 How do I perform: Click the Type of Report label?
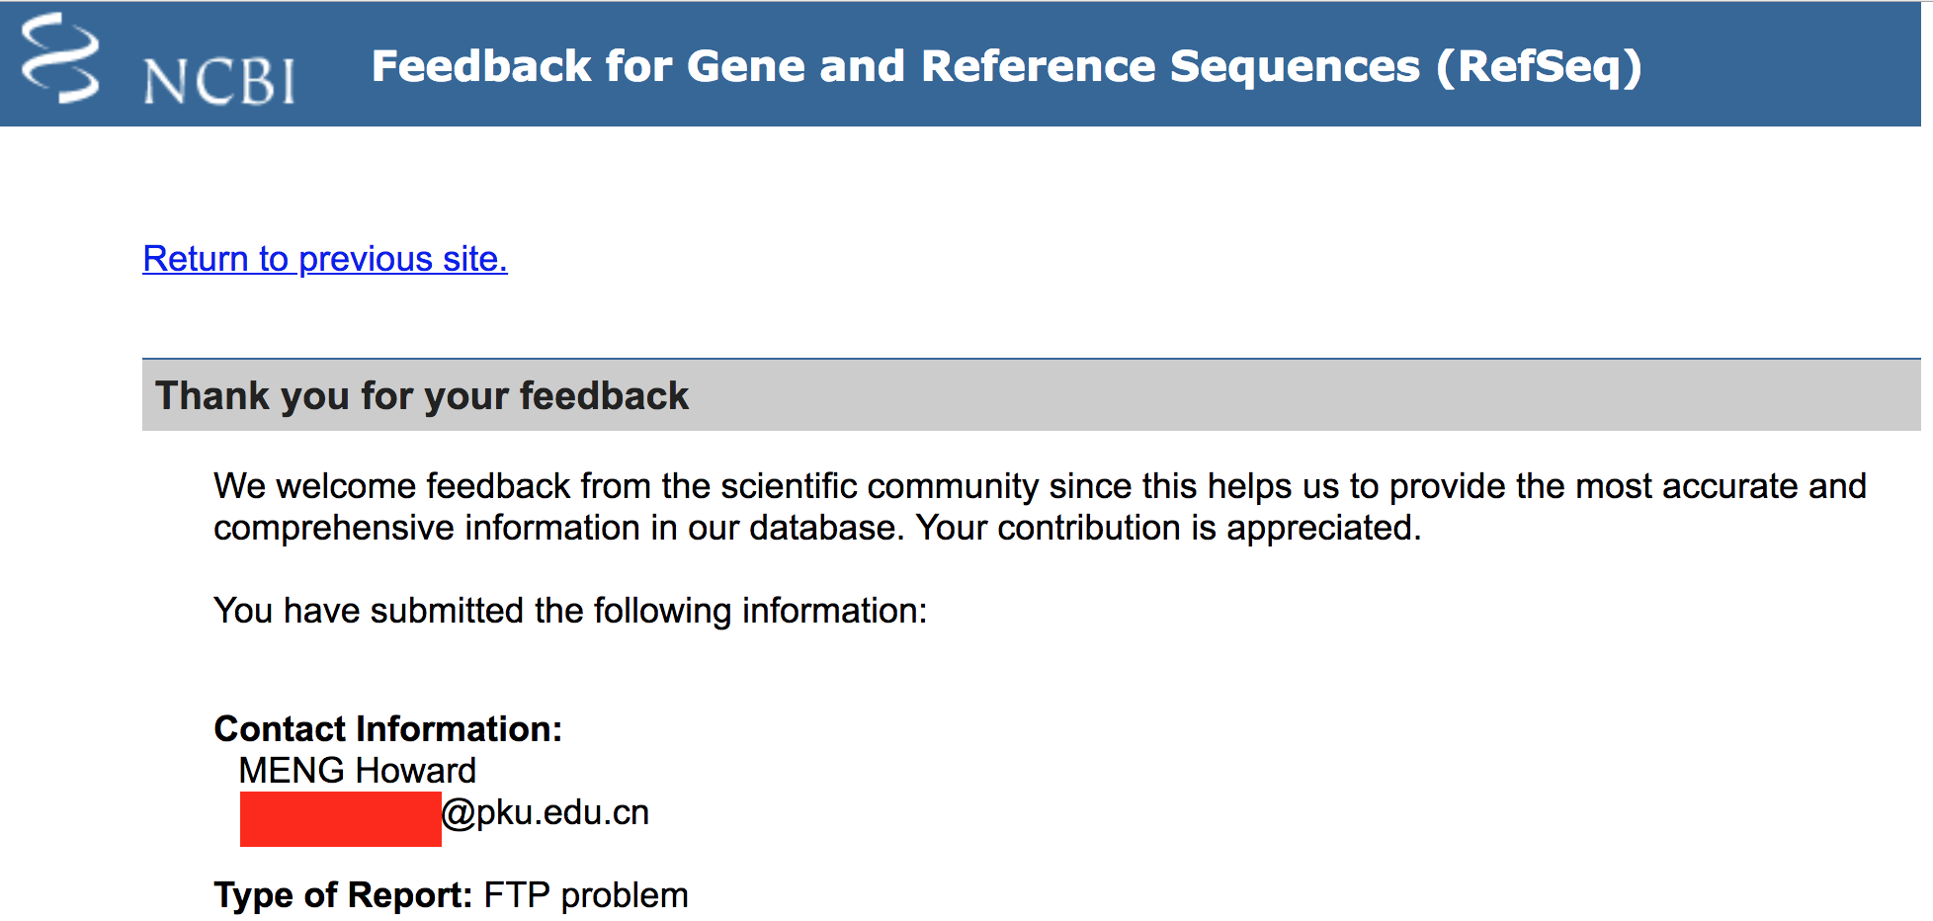tap(343, 895)
